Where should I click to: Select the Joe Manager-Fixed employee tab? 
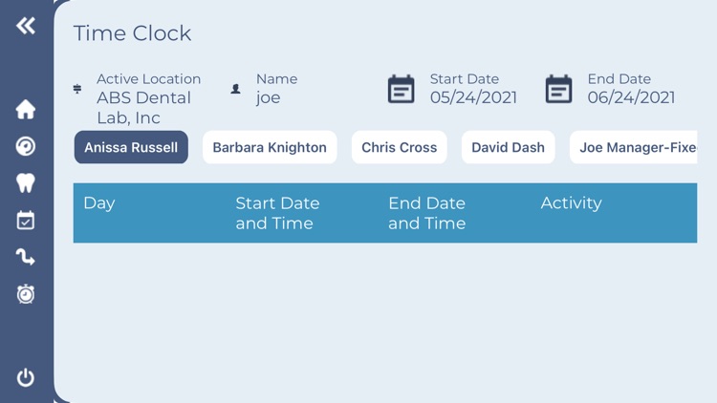637,148
